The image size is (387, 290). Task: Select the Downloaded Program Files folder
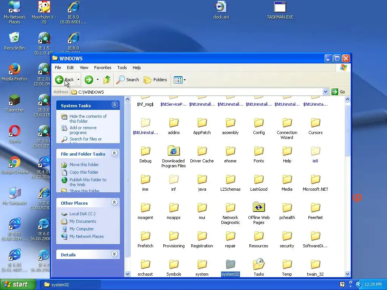pyautogui.click(x=173, y=157)
